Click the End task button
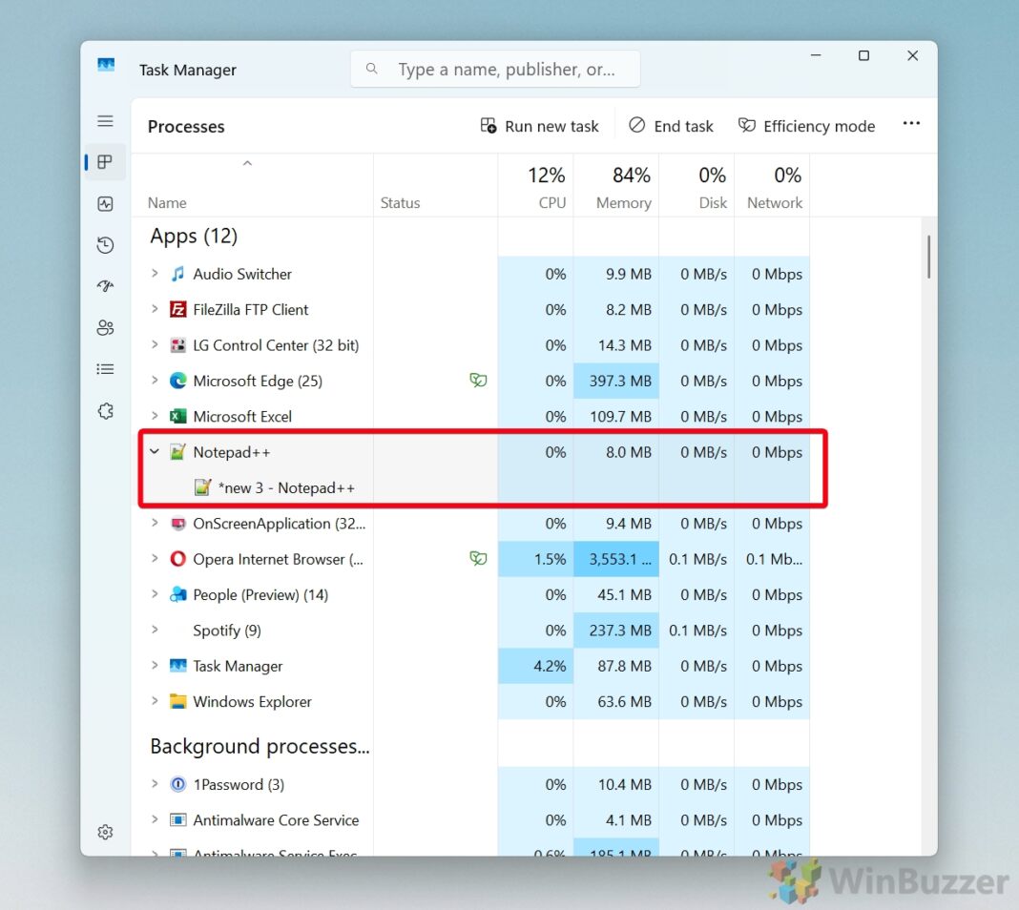Image resolution: width=1019 pixels, height=910 pixels. pos(671,125)
